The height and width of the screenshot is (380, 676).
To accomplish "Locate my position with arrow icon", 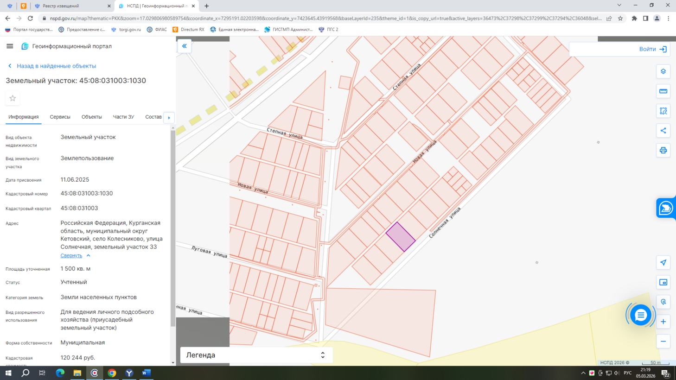I will [x=663, y=263].
